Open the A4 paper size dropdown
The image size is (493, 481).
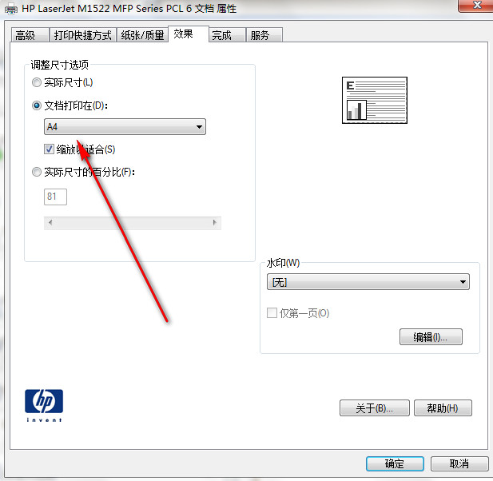[x=125, y=127]
